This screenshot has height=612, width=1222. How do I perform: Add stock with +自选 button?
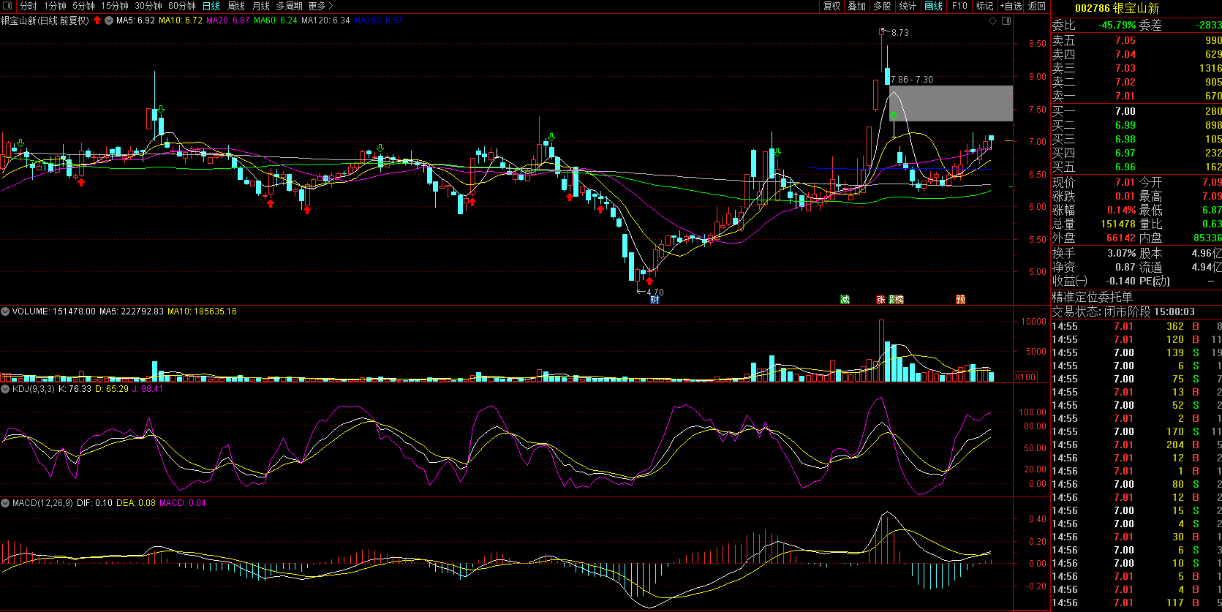coord(1011,6)
